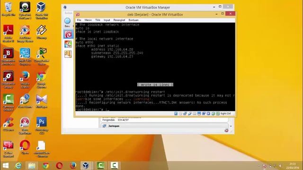
Task: Open the Nero Home desktop shortcut
Action: [x=25, y=101]
